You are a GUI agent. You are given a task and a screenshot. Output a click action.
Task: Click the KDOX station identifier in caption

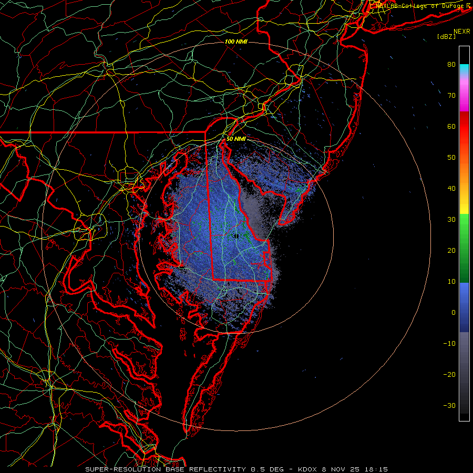pyautogui.click(x=307, y=469)
